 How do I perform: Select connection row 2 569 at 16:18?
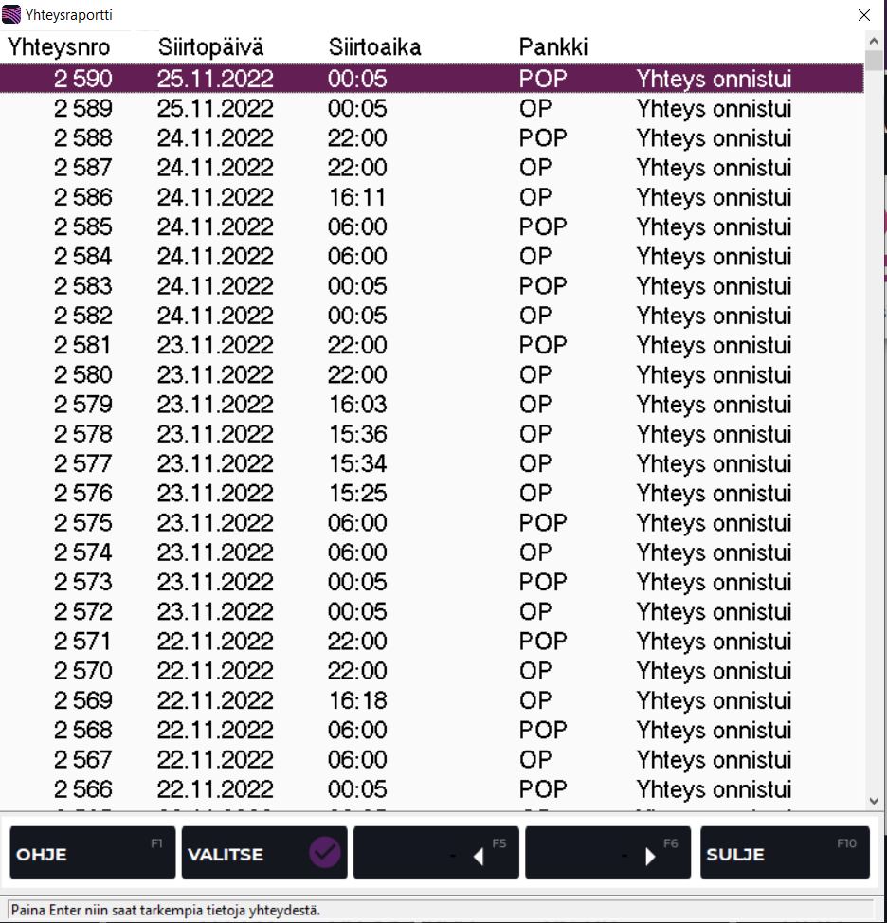pos(431,701)
